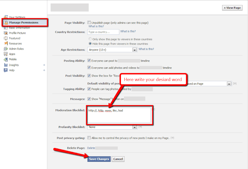
Task: Select Hide this page from viewers option
Action: [x=90, y=43]
